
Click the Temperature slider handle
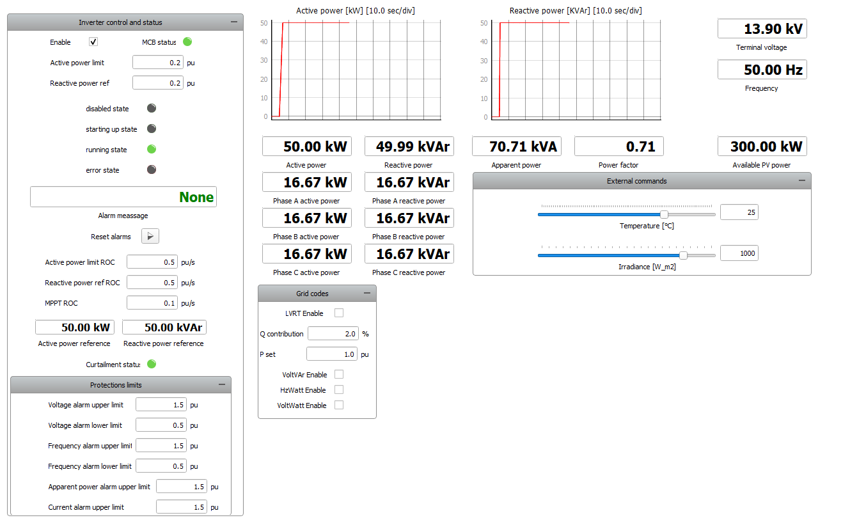[664, 215]
